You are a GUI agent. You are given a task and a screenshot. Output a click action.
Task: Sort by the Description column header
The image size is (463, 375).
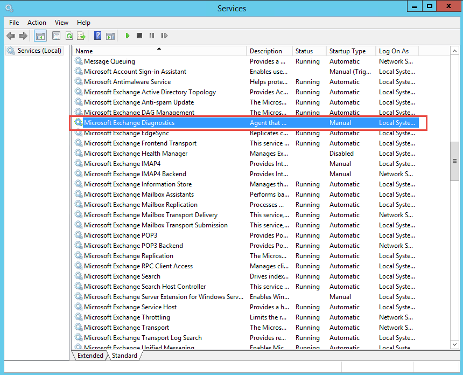(269, 51)
